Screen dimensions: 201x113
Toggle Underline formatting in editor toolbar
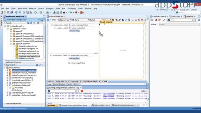pyautogui.click(x=129, y=20)
